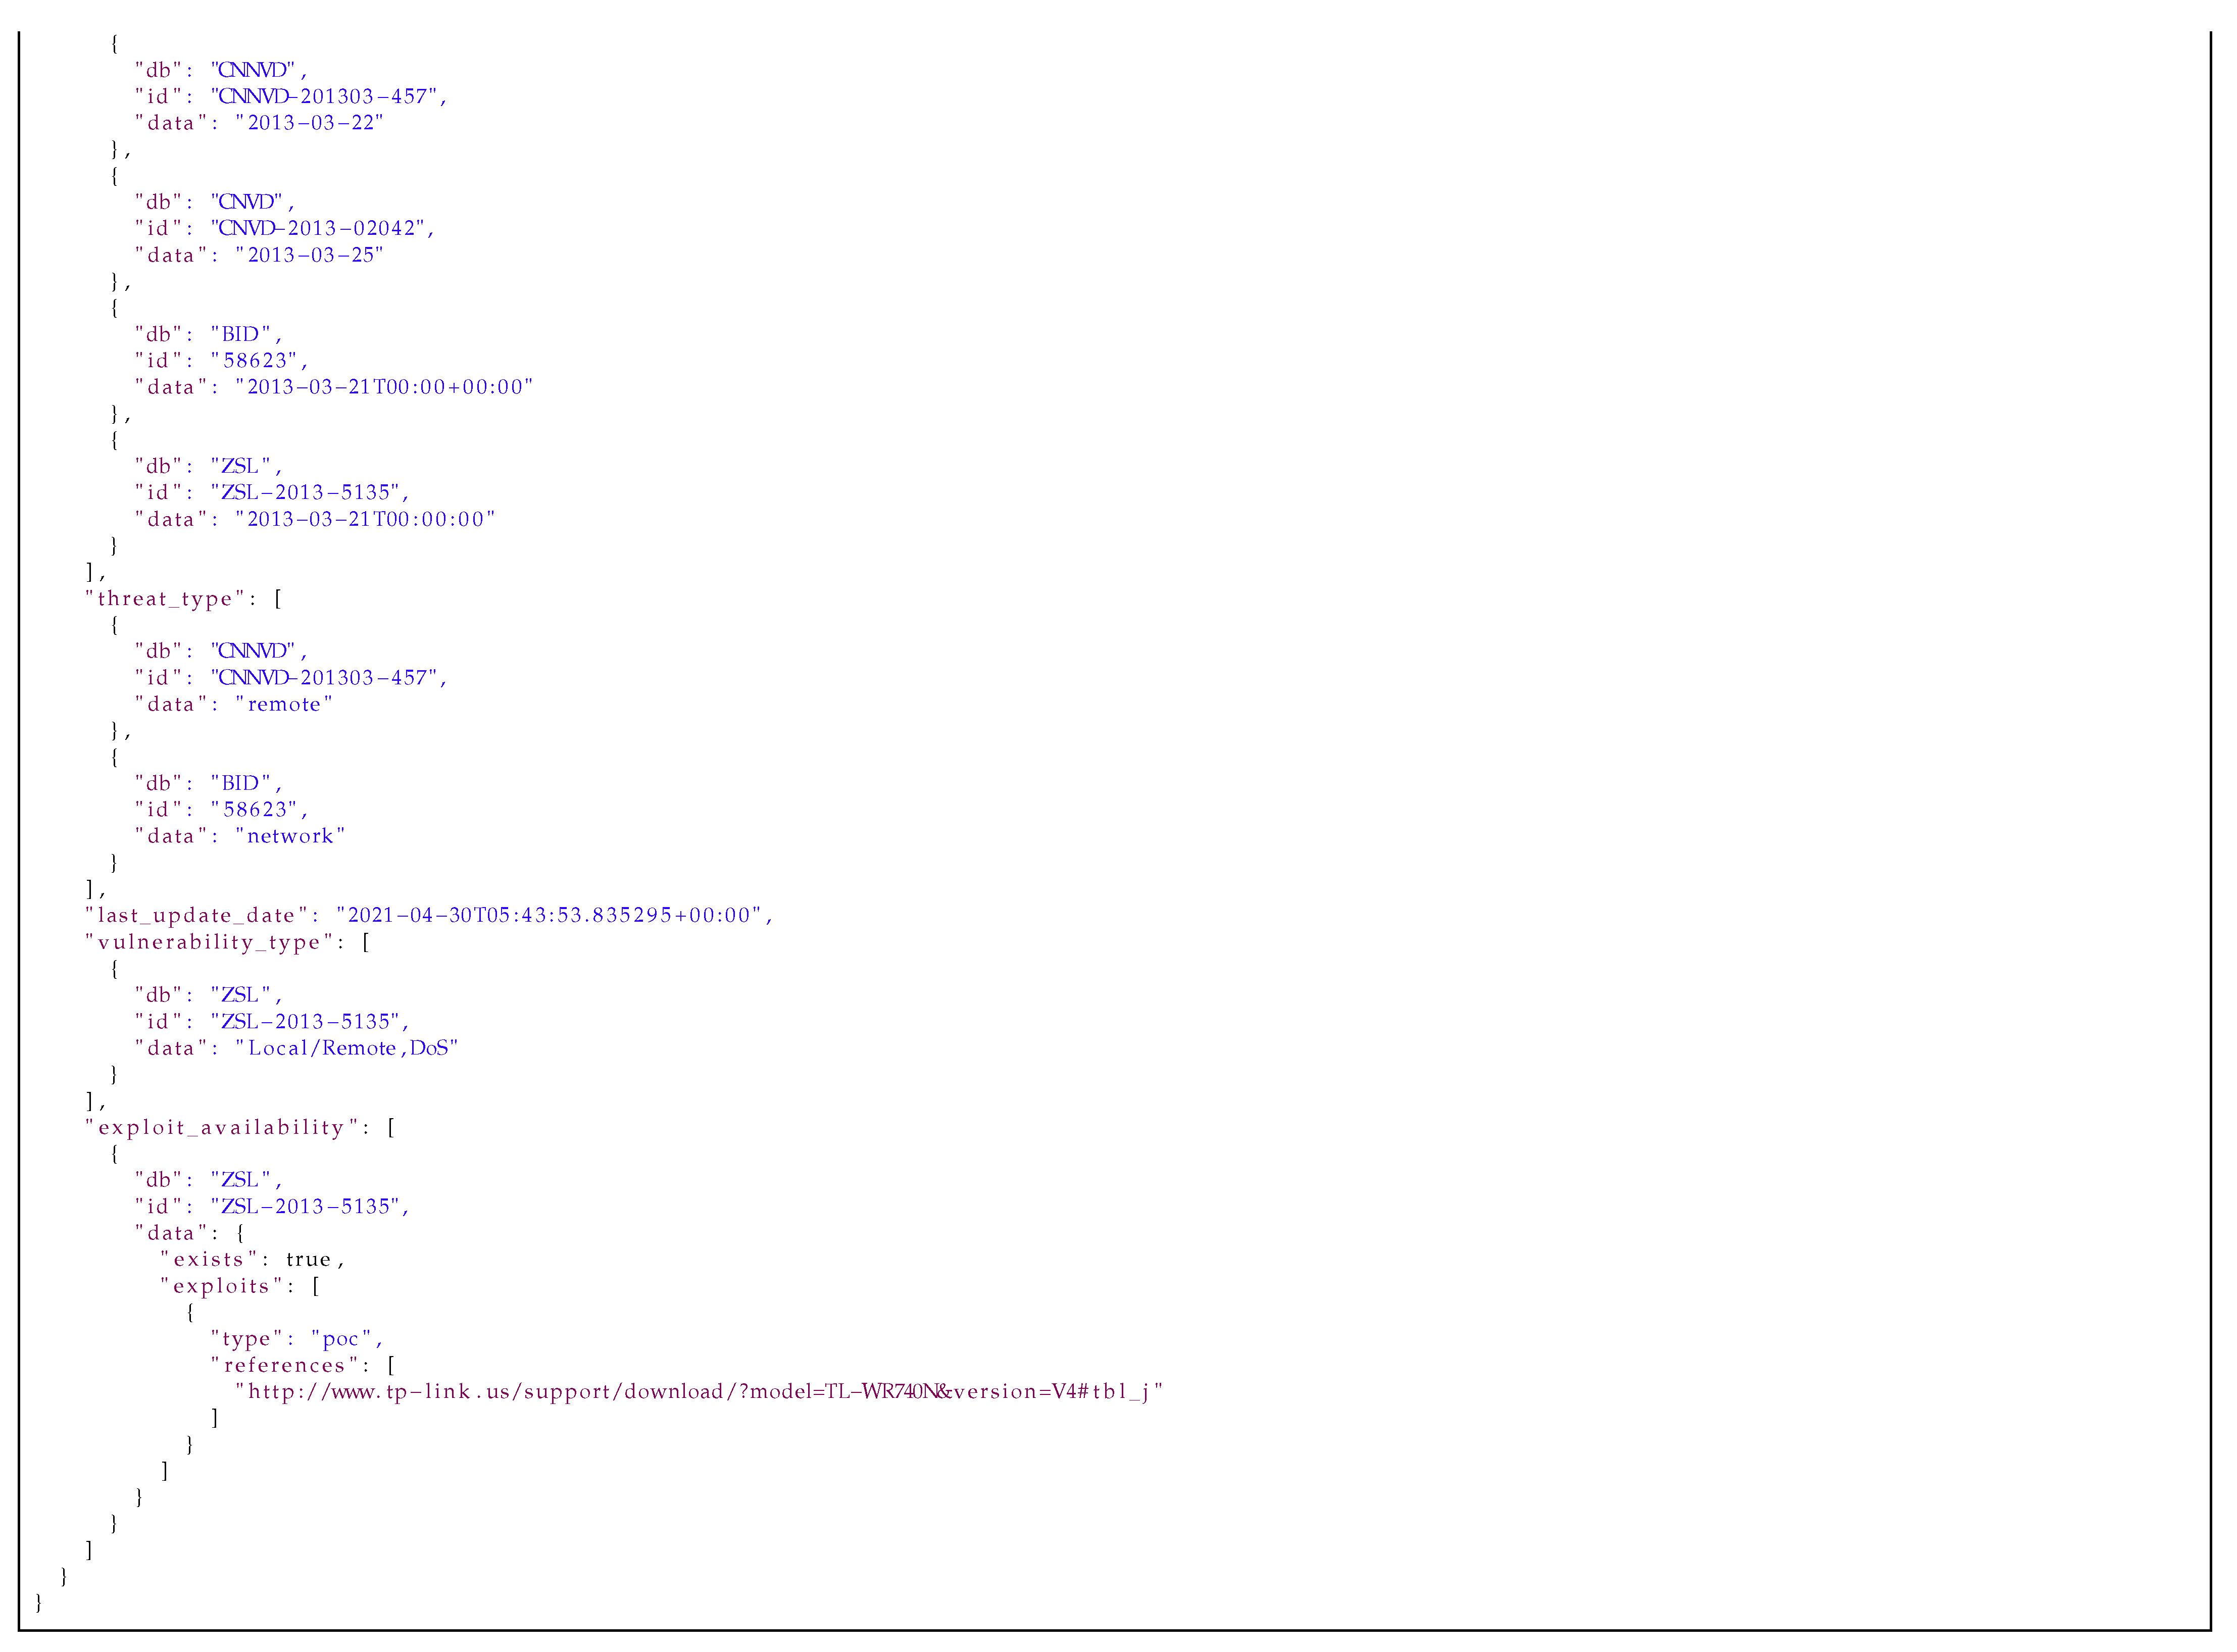Select the "poc" type value

pyautogui.click(x=341, y=1339)
